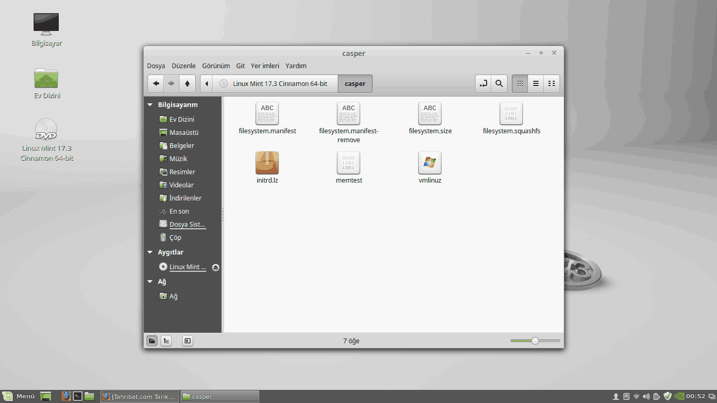Open Ev Dizini in the sidebar
The height and width of the screenshot is (403, 717).
coord(182,119)
